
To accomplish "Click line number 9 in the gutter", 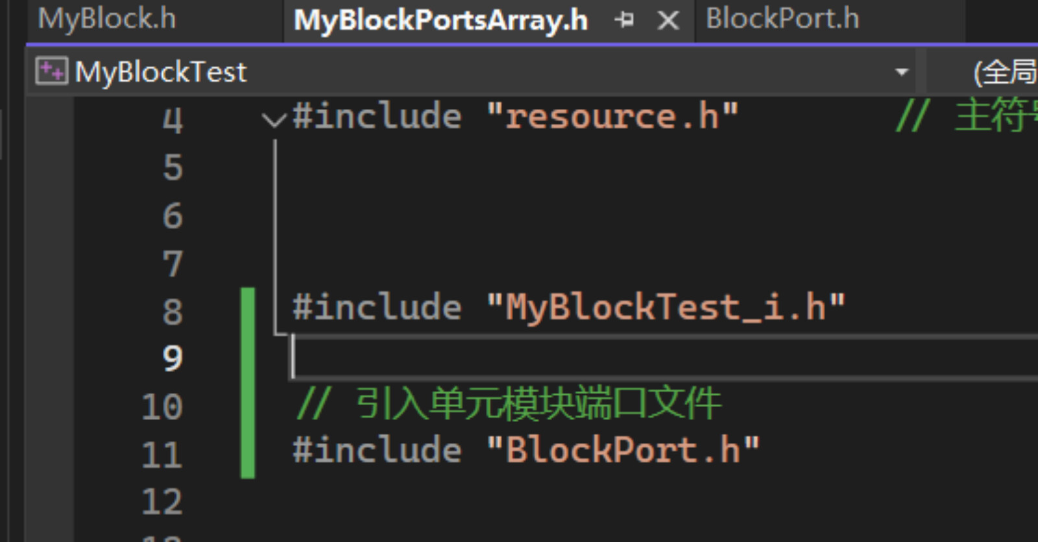I will tap(173, 358).
